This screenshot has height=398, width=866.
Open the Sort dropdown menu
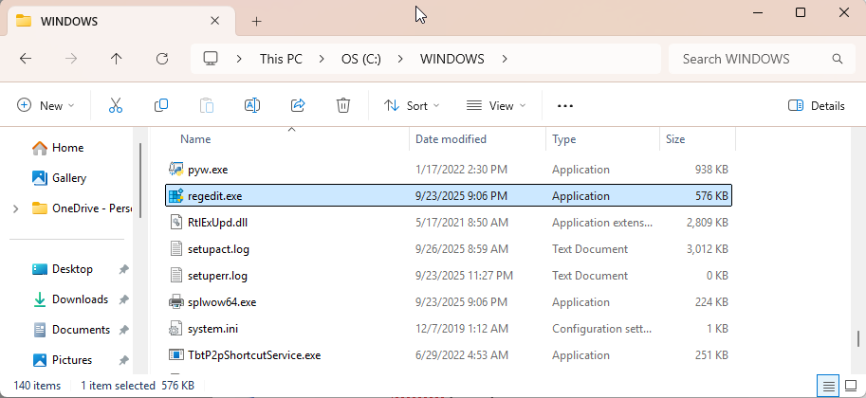point(412,105)
